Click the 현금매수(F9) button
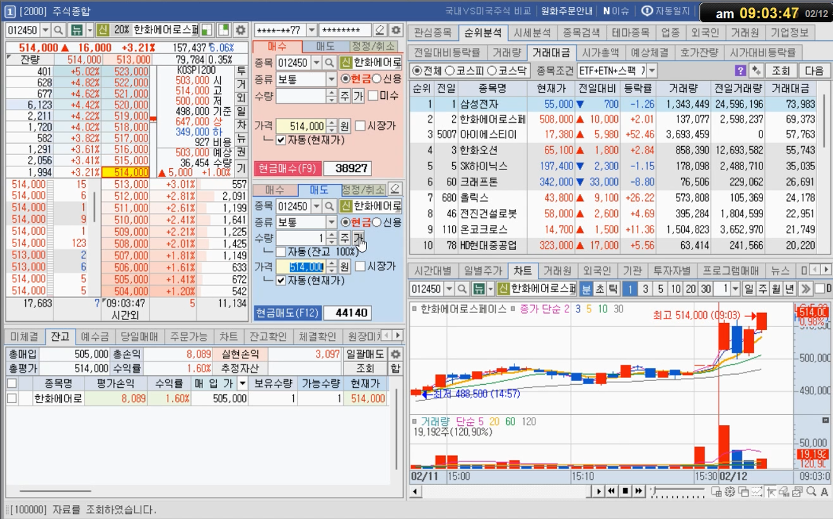833x519 pixels. 287,168
